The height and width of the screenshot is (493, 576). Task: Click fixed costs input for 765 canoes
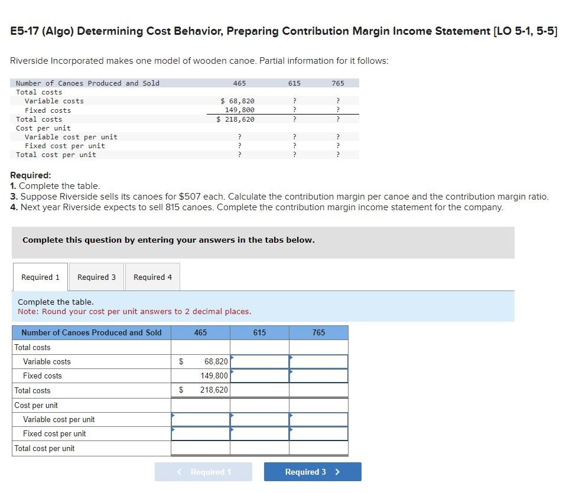tap(318, 376)
